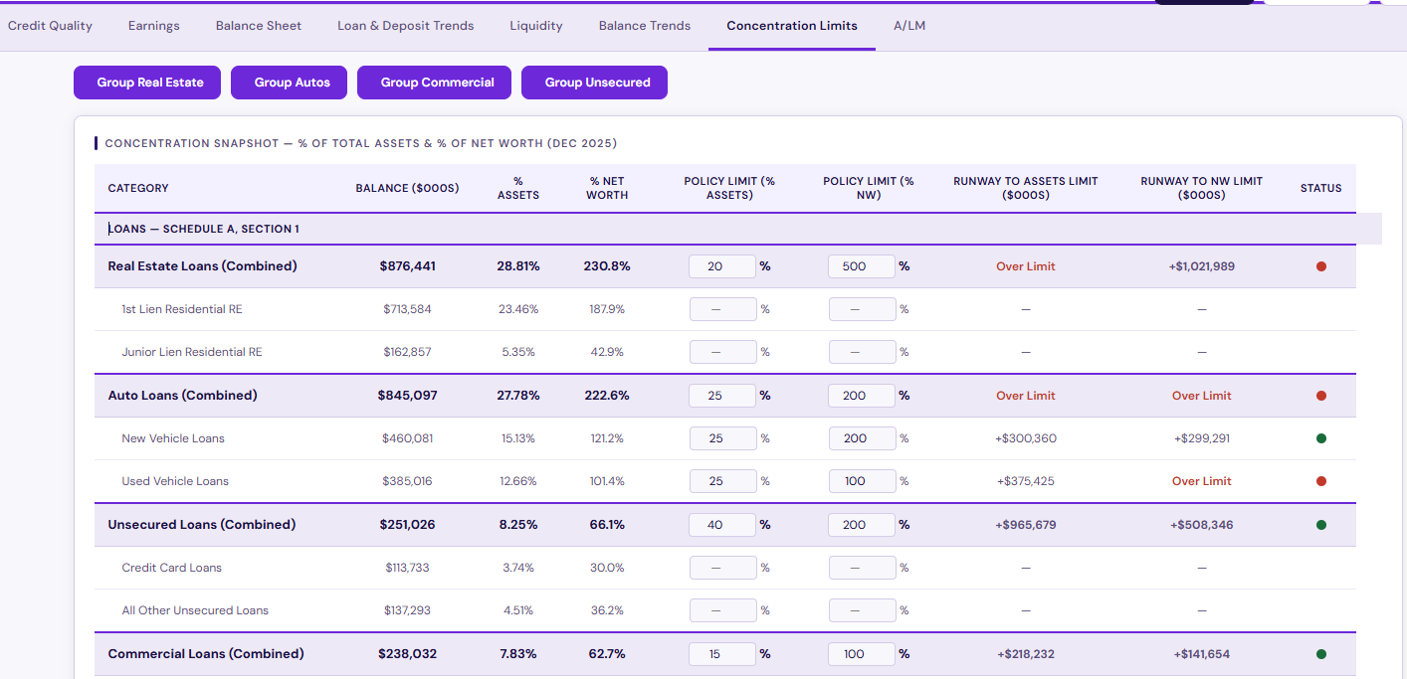Go to the Balance Sheet tab
The height and width of the screenshot is (679, 1407).
tap(259, 26)
